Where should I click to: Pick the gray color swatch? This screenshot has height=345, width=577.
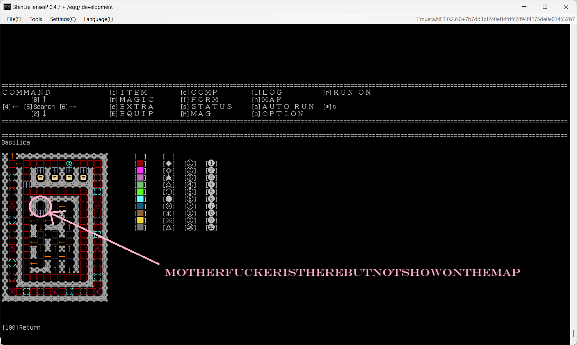pos(140,228)
